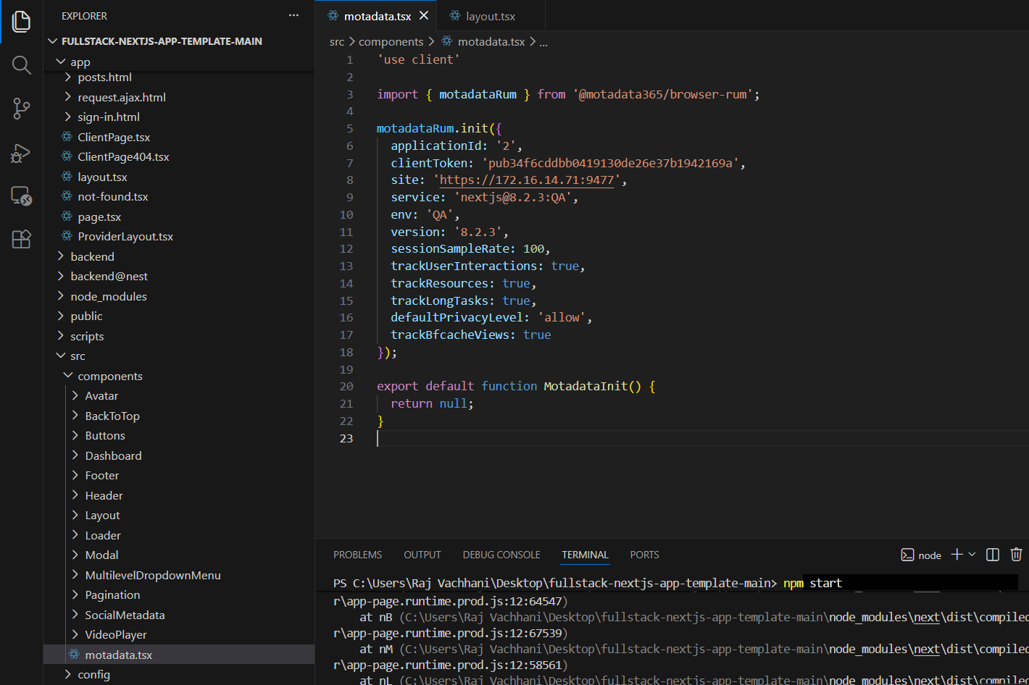Expand the Layout folder

tap(179, 515)
